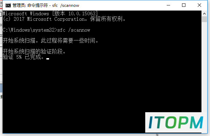Minimize the Command Prompt window

click(x=168, y=5)
